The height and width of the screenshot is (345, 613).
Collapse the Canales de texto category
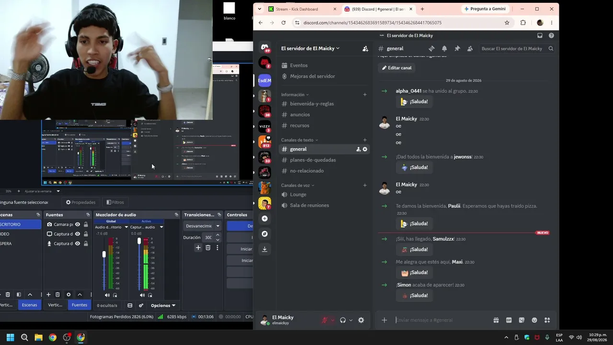(300, 140)
